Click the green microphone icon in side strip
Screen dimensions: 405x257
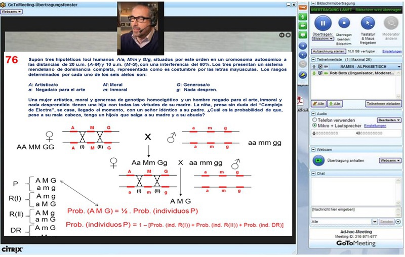303,16
